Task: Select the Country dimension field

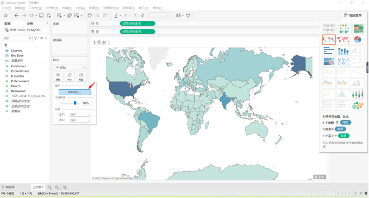Action: pyautogui.click(x=17, y=51)
